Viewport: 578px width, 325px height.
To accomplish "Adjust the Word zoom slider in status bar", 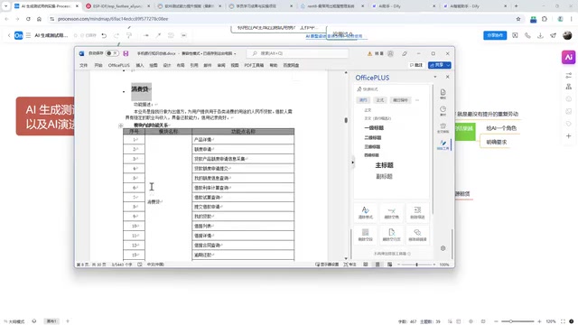I will click(416, 265).
